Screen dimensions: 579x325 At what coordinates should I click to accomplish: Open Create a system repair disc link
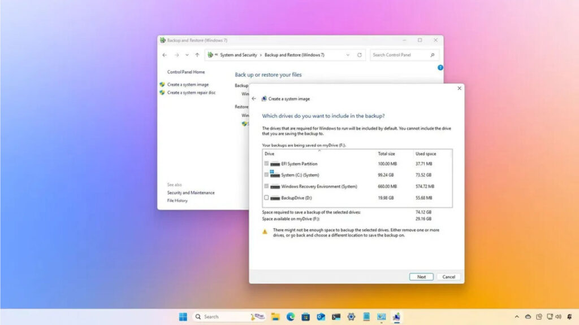coord(191,93)
